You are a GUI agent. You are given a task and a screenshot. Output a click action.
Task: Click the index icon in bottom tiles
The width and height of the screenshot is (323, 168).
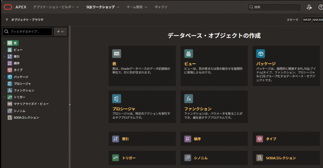(116, 139)
